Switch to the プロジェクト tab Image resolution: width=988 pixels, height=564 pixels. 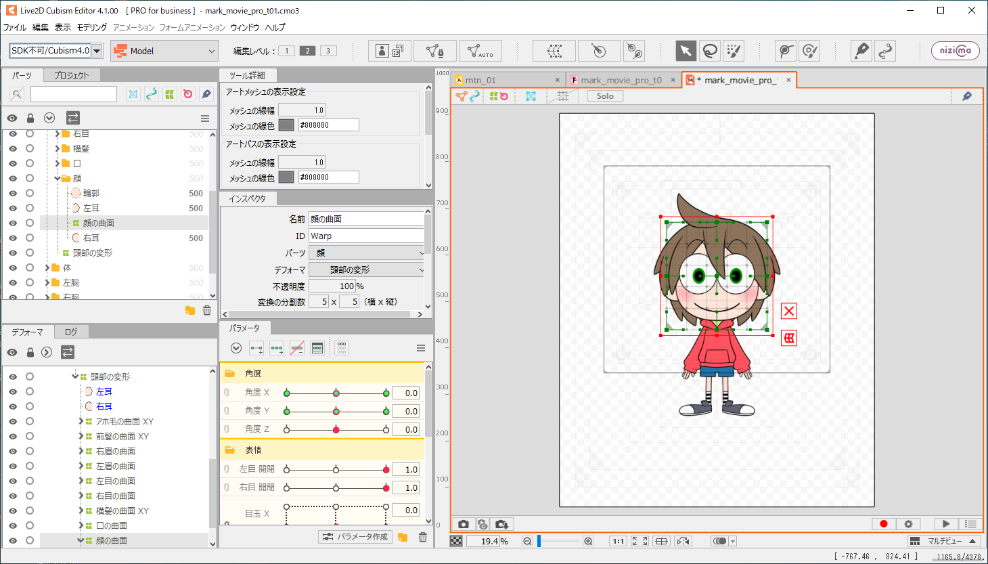71,75
